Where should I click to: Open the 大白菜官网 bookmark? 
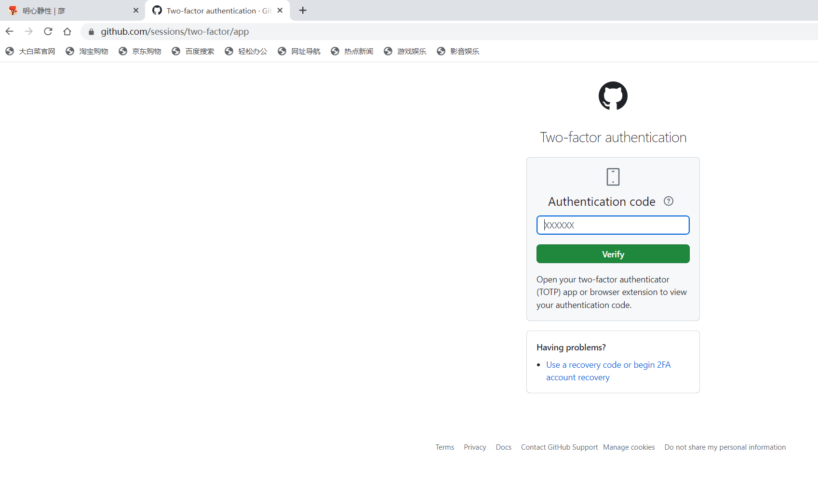[x=30, y=51]
